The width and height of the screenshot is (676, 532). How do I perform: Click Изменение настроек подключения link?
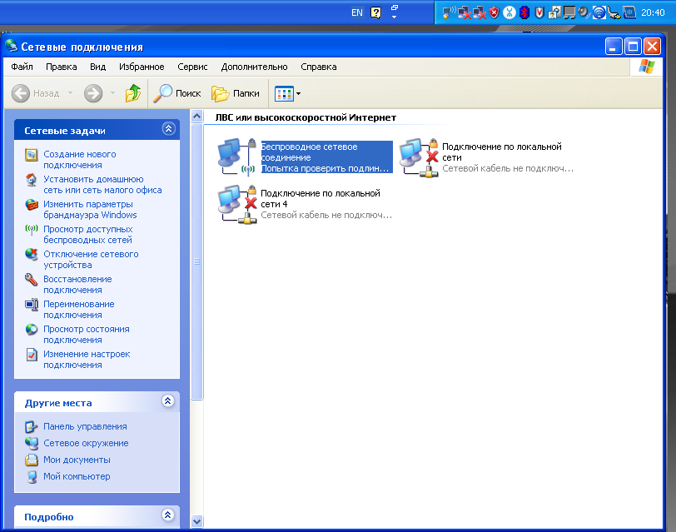(87, 360)
